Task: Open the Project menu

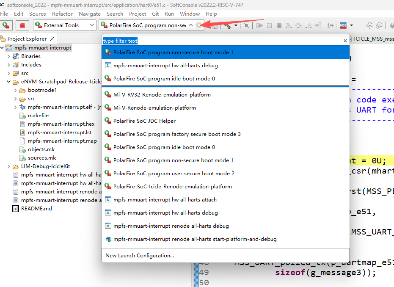Action: tap(138, 14)
